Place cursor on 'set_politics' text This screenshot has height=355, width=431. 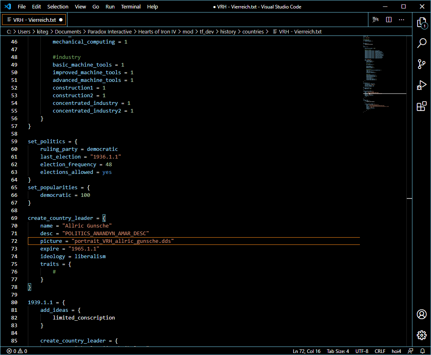pos(46,142)
